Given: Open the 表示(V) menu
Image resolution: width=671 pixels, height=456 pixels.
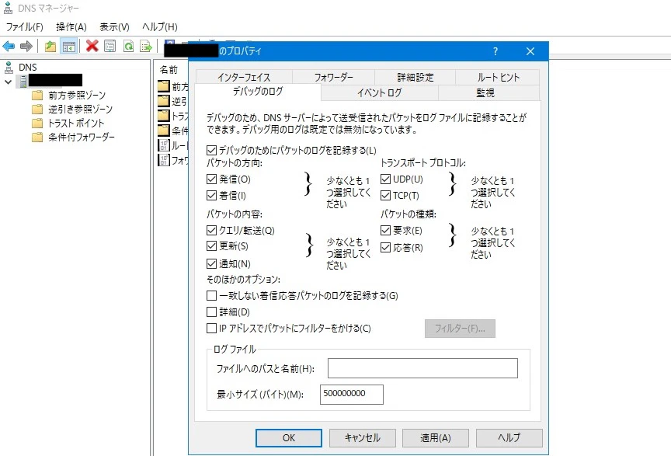Looking at the screenshot, I should click(114, 27).
